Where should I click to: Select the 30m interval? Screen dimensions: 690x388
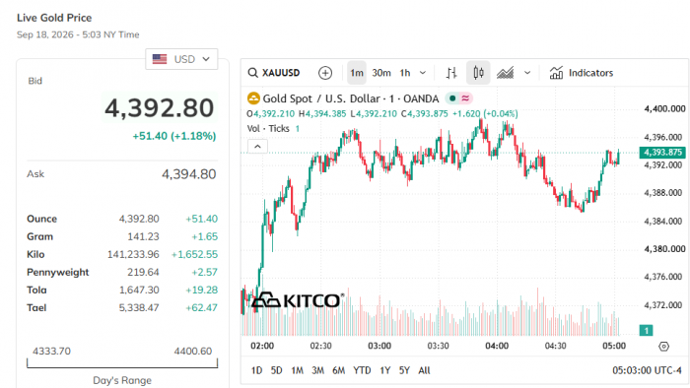[381, 73]
